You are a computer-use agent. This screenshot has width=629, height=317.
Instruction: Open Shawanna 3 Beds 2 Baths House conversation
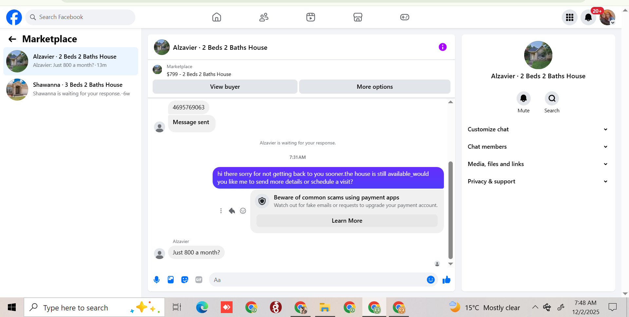(71, 89)
